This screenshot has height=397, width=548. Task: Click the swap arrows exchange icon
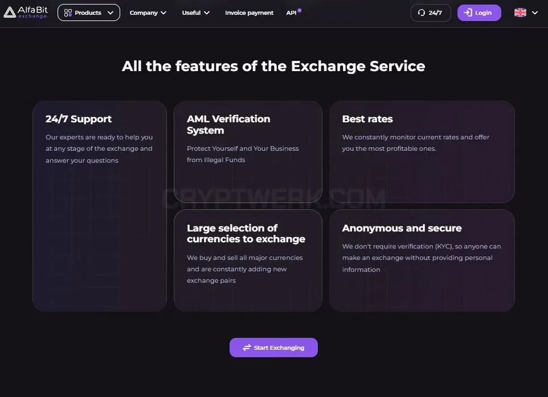(x=247, y=348)
